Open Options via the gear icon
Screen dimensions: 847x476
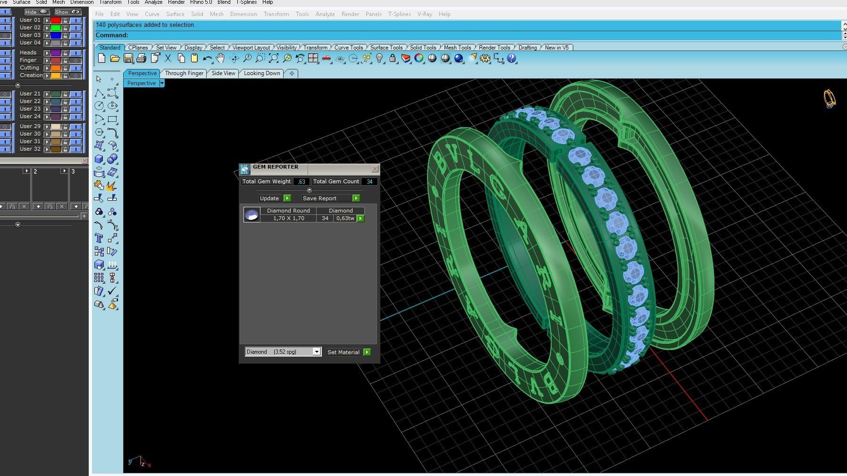[x=485, y=59]
